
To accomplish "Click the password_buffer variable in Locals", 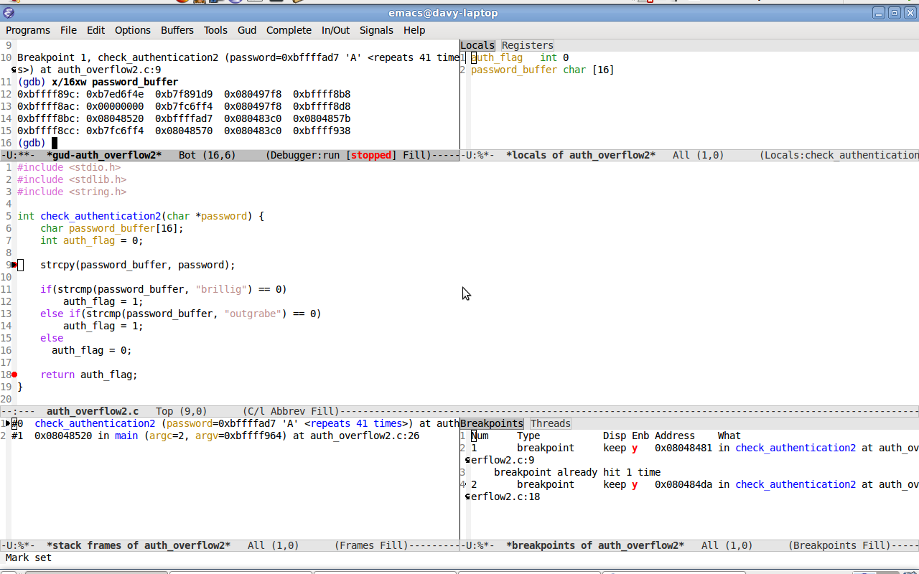I will pos(514,70).
